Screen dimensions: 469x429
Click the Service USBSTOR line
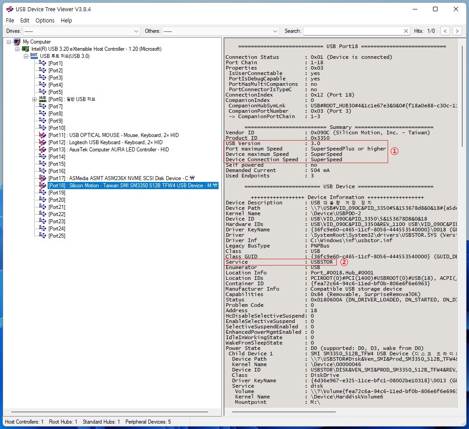click(279, 262)
